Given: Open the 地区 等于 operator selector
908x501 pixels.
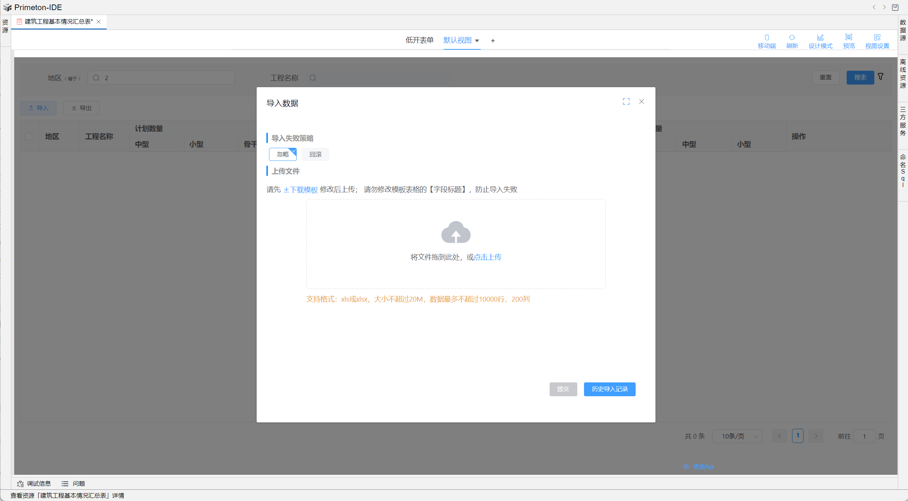Looking at the screenshot, I should [x=73, y=78].
